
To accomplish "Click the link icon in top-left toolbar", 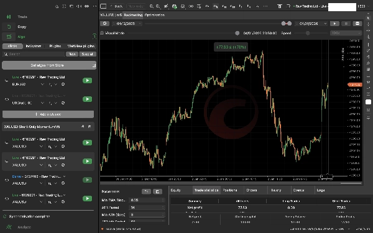I will point(87,6).
